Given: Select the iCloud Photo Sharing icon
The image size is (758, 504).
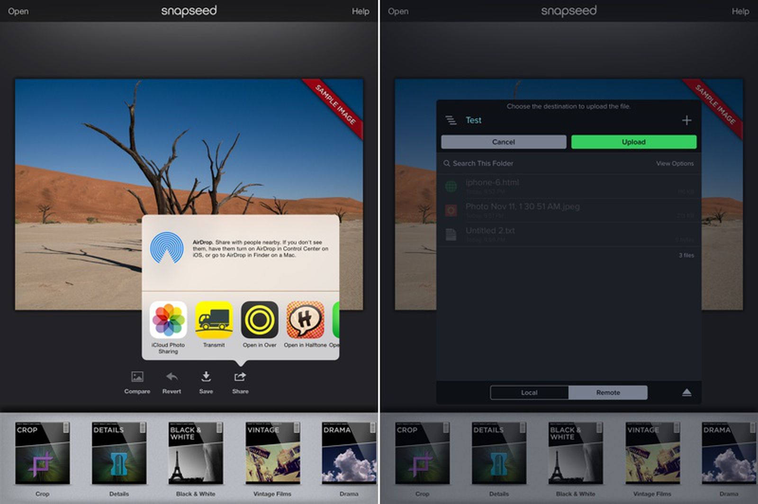Looking at the screenshot, I should click(x=168, y=321).
